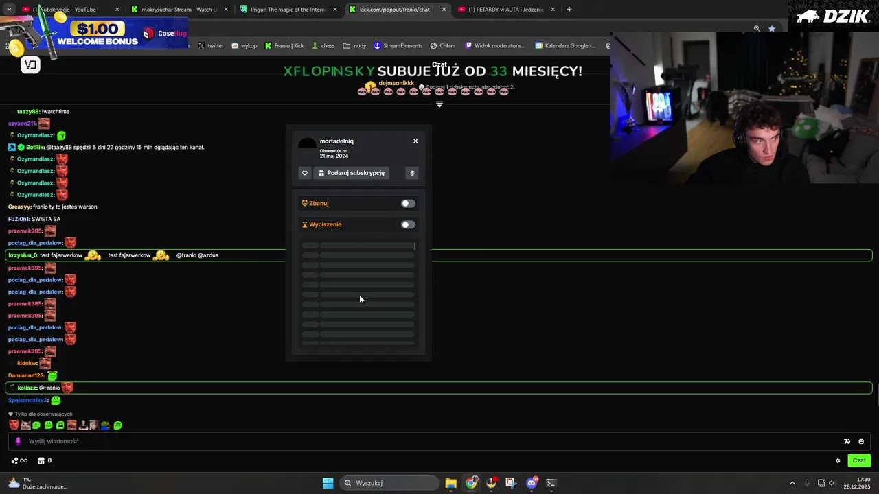This screenshot has width=879, height=494.
Task: Open a new browser tab
Action: (569, 10)
